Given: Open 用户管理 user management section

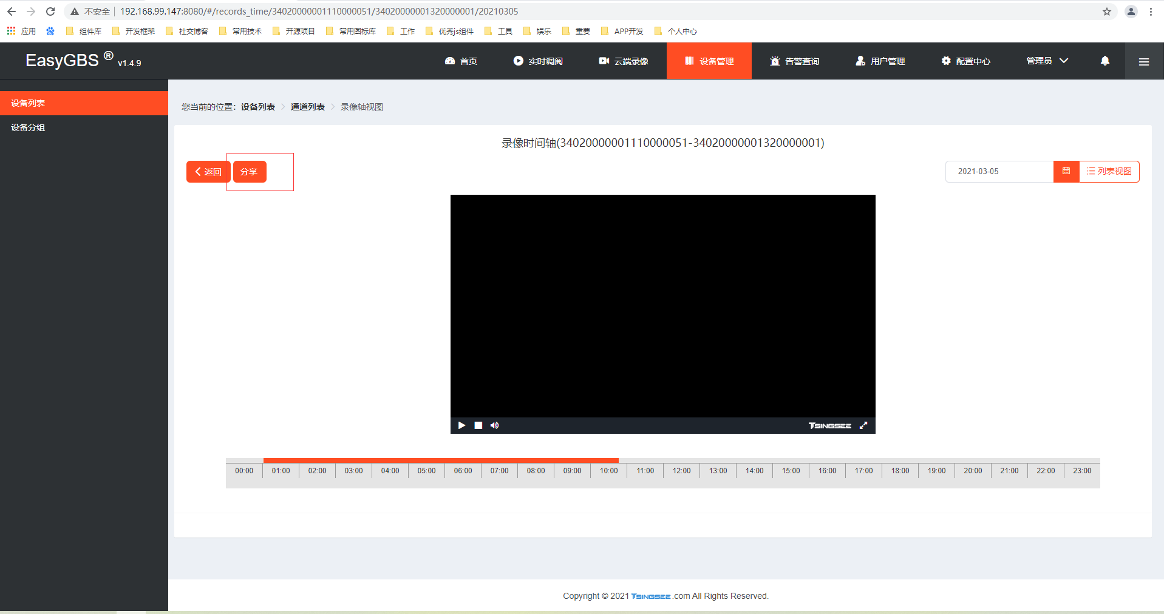Looking at the screenshot, I should (880, 61).
